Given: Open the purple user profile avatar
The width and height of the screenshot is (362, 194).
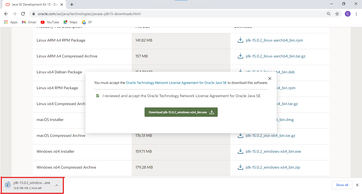Looking at the screenshot, I should (347, 14).
